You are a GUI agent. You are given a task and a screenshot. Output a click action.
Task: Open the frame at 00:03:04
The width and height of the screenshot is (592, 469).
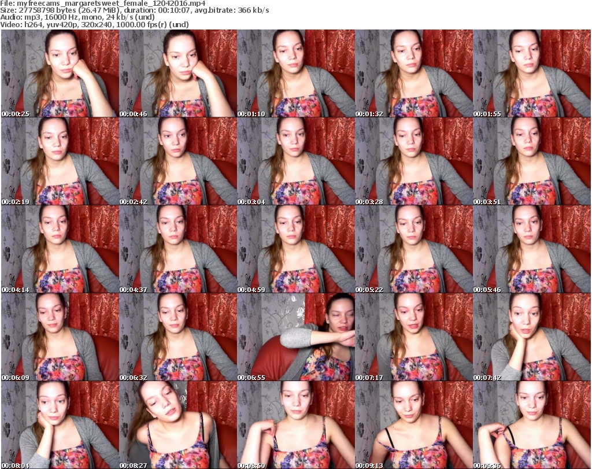296,161
